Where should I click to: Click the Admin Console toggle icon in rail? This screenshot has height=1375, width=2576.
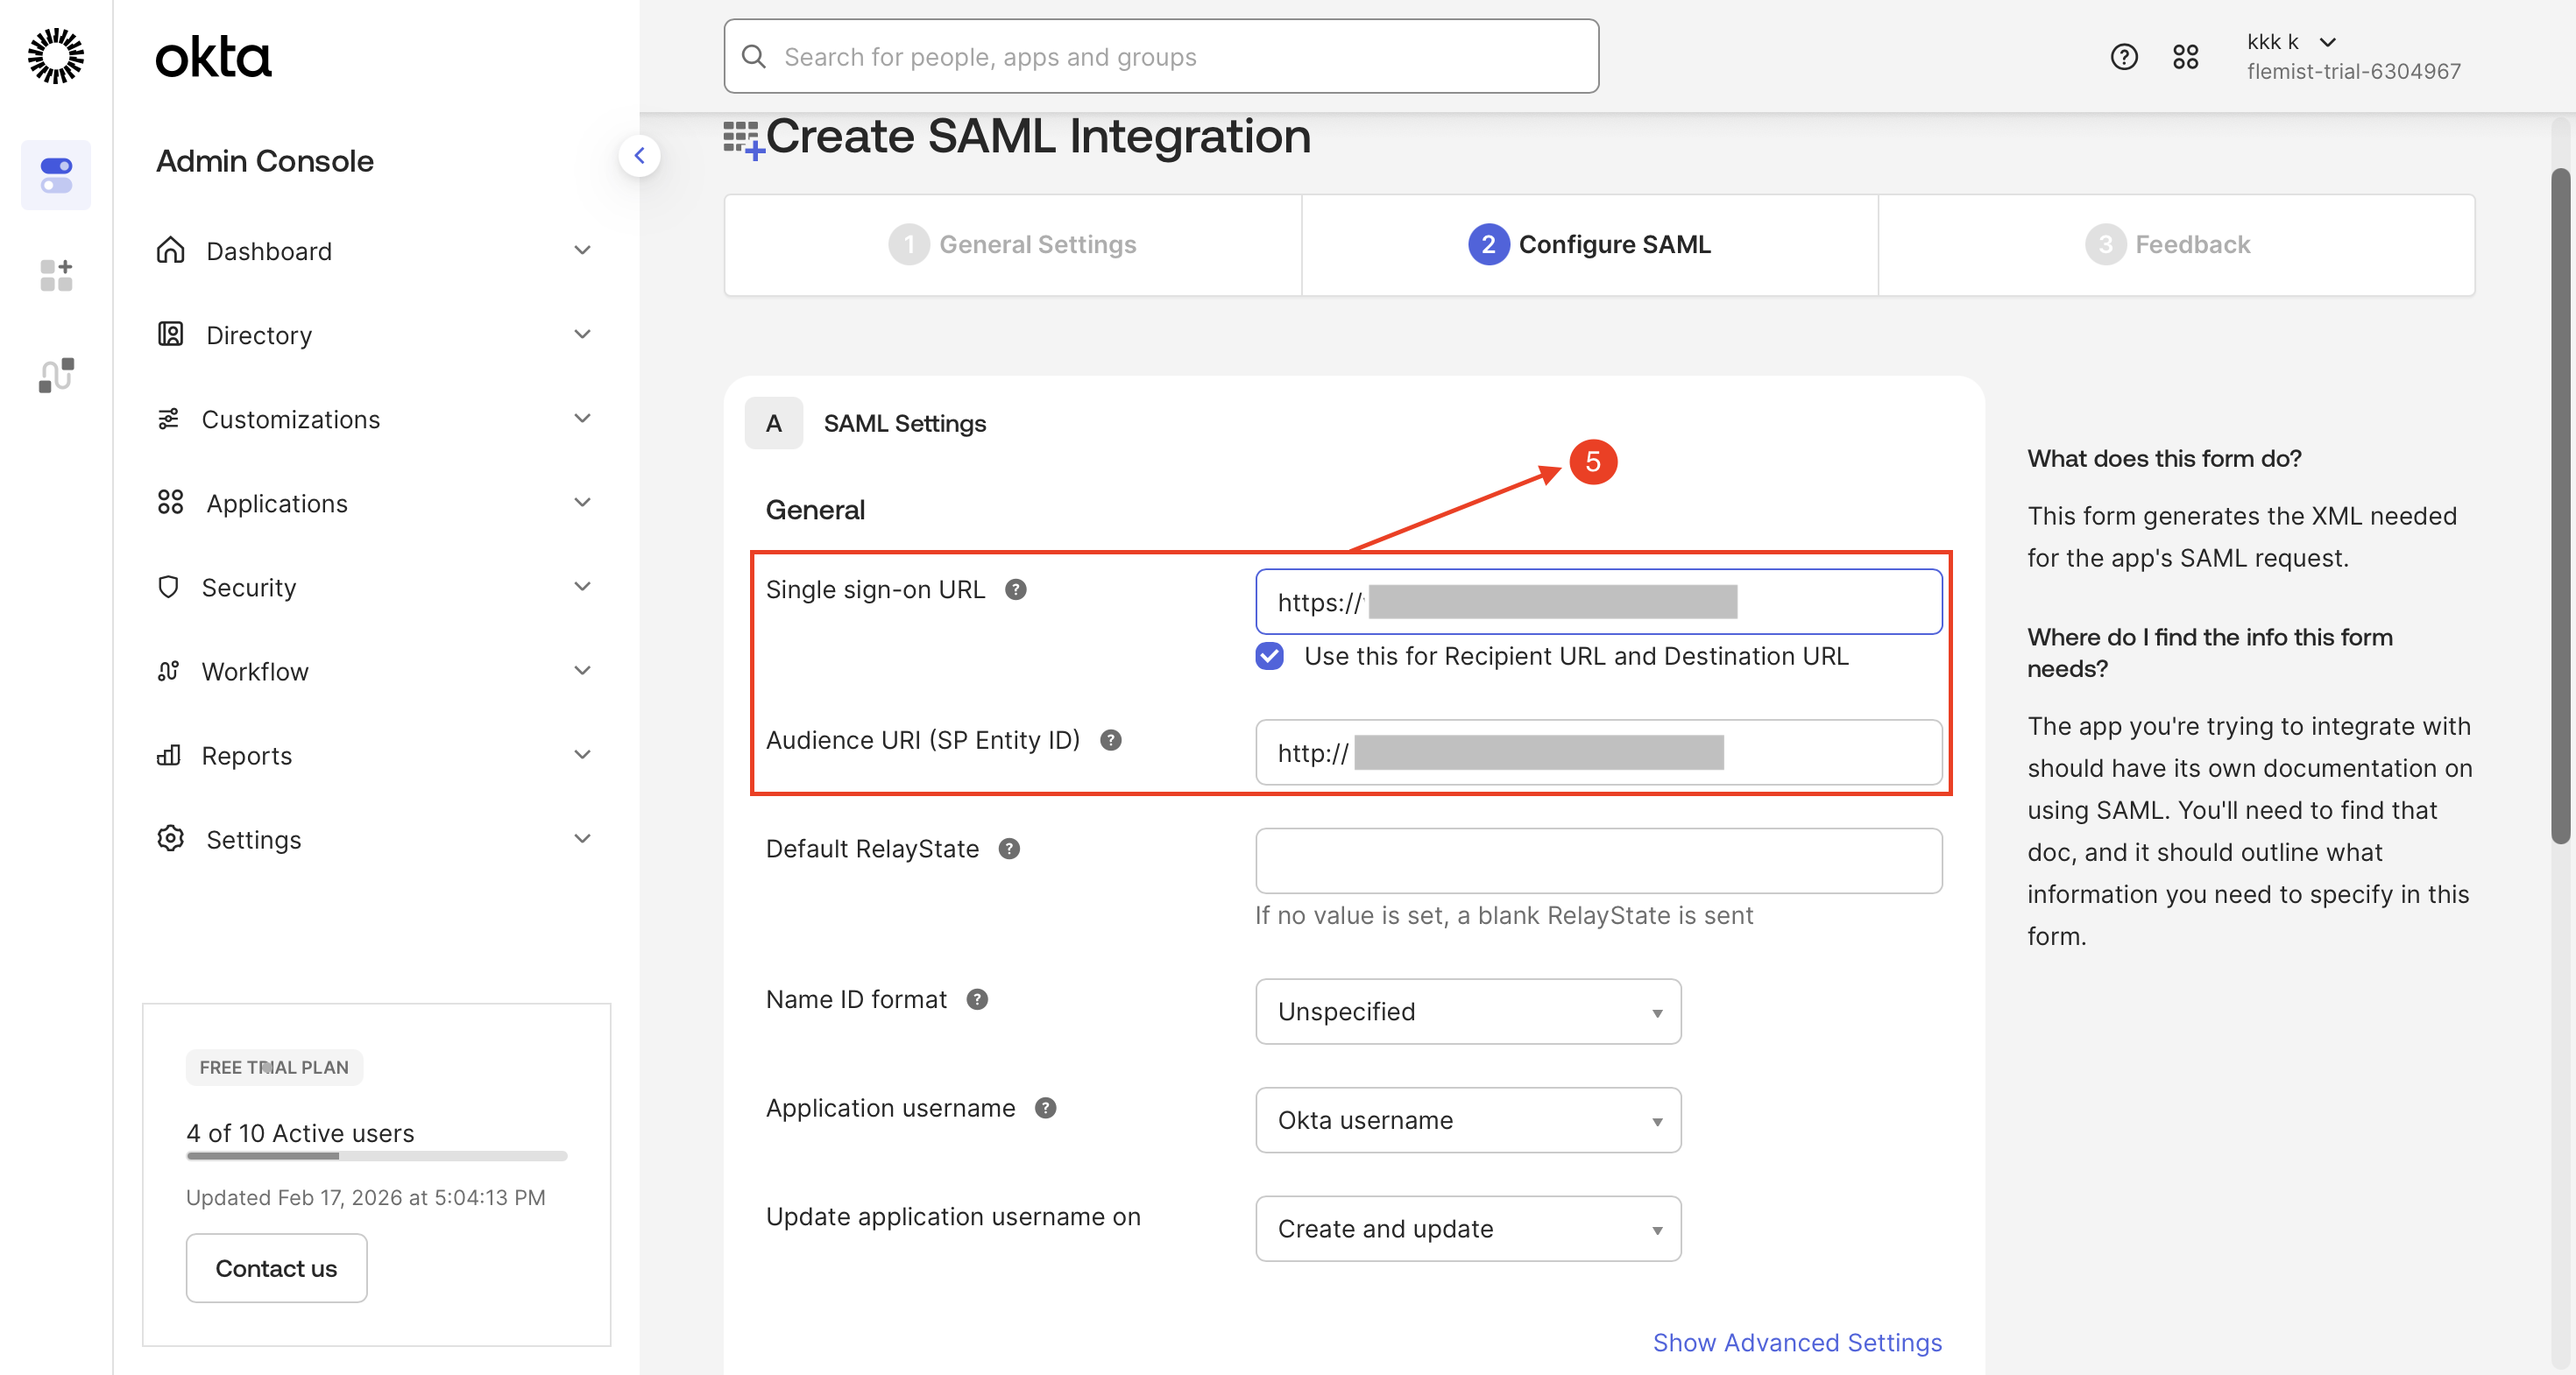[56, 175]
